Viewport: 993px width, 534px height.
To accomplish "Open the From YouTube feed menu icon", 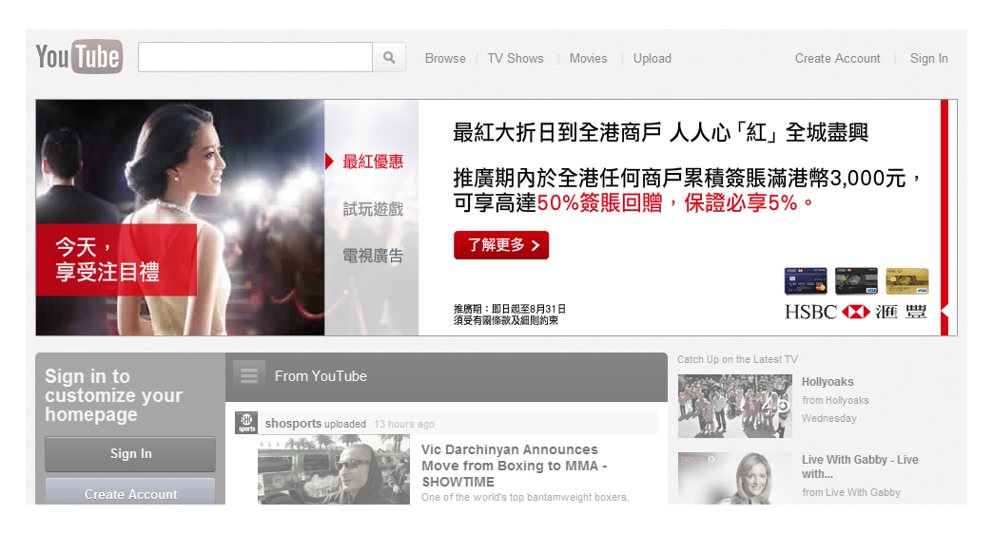I will (x=249, y=375).
